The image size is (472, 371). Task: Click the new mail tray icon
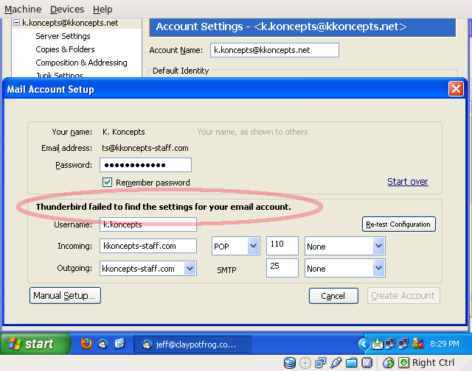tap(377, 344)
